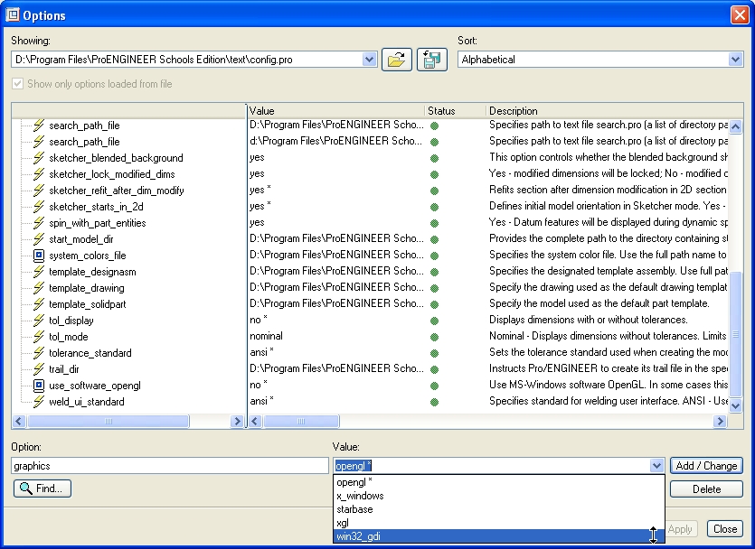The height and width of the screenshot is (549, 755).
Task: Click the Delete button
Action: coord(706,489)
